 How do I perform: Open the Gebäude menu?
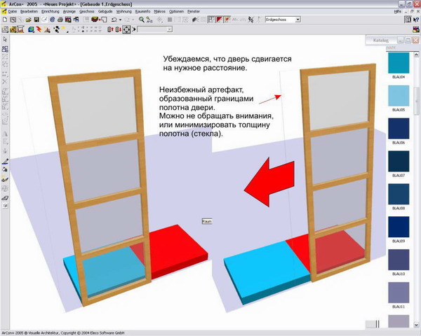106,12
